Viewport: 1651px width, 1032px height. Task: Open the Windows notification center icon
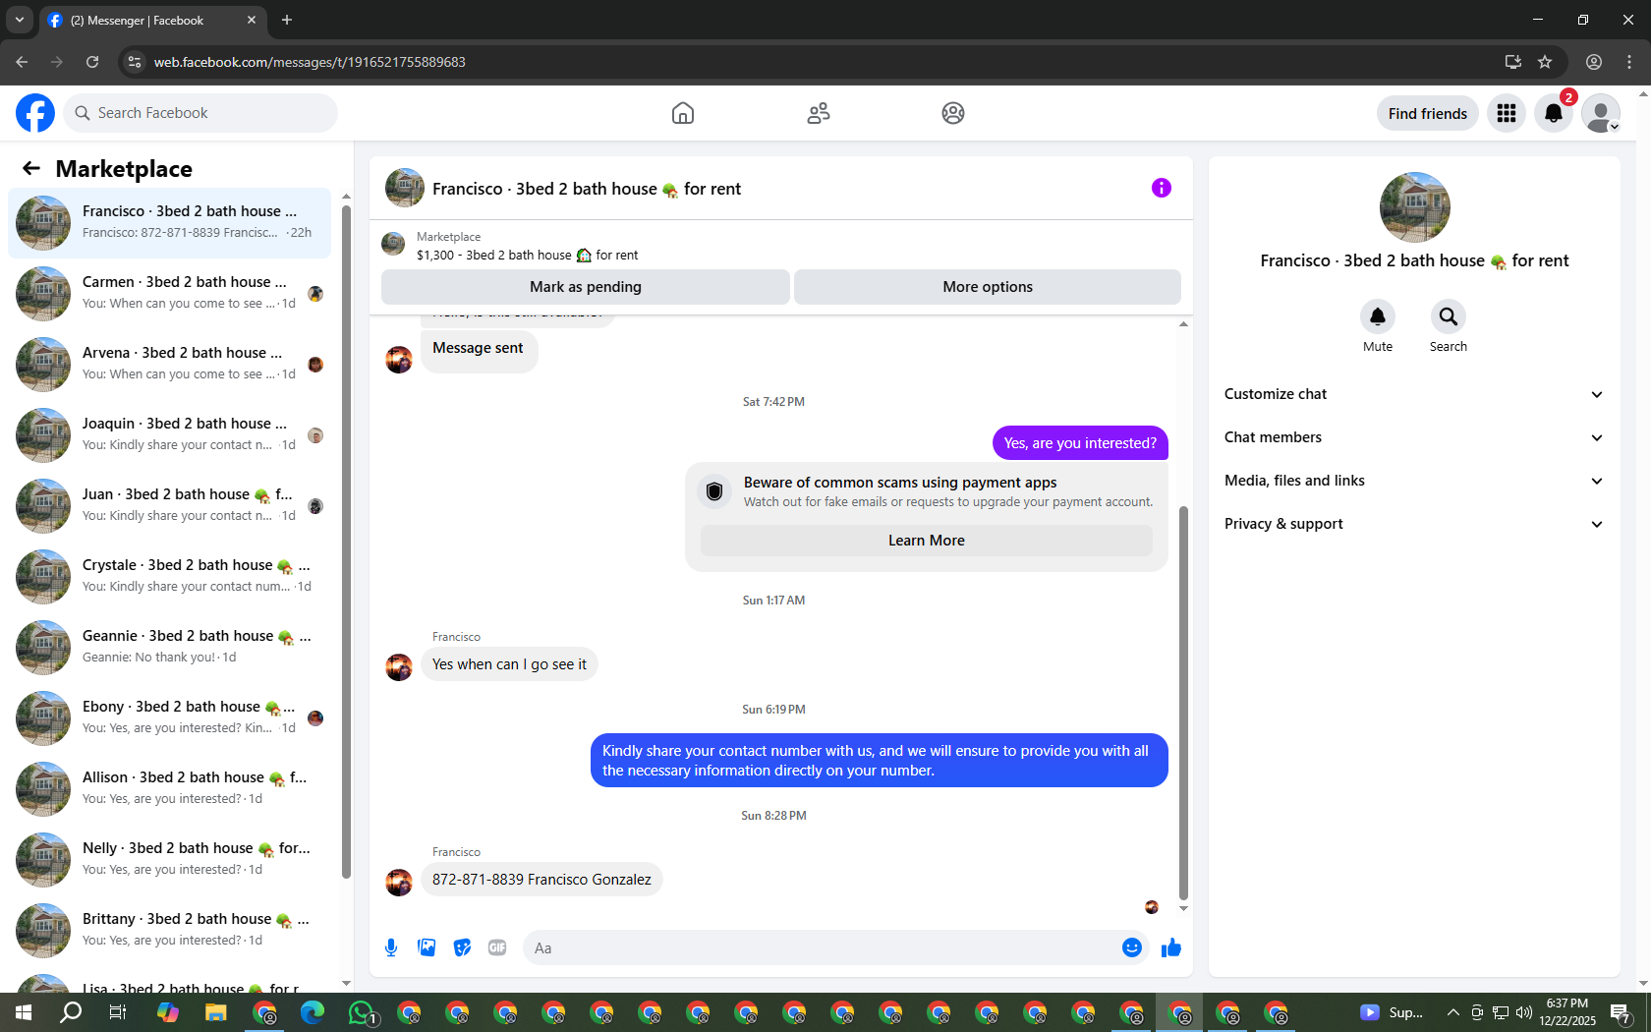1621,1012
